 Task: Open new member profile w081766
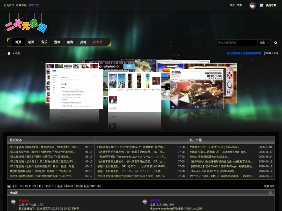coord(96,186)
